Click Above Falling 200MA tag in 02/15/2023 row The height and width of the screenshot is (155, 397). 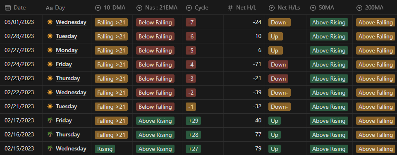click(x=376, y=149)
